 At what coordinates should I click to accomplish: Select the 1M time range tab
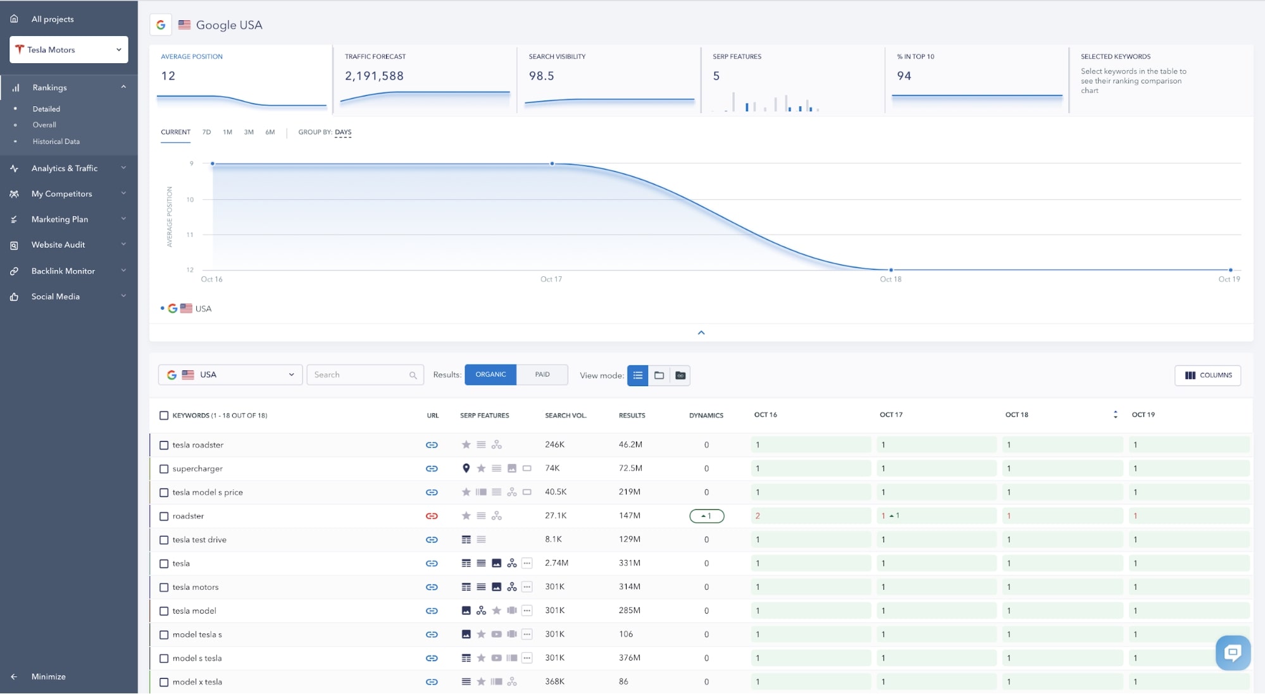[x=227, y=132]
